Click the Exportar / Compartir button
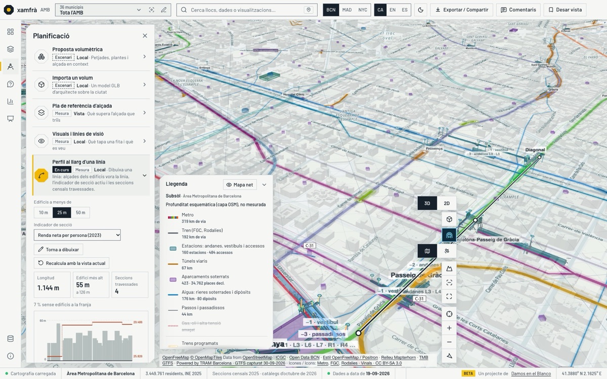Viewport: 607px width, 379px height. 462,10
